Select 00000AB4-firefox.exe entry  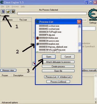[x=48, y=38]
